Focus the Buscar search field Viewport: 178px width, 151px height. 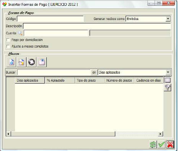(x=54, y=72)
